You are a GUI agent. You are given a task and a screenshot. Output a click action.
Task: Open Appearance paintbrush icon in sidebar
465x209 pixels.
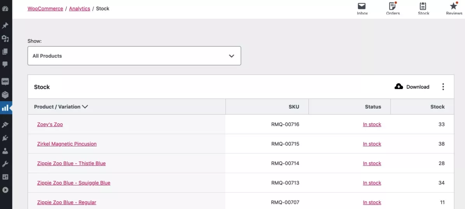tap(5, 125)
